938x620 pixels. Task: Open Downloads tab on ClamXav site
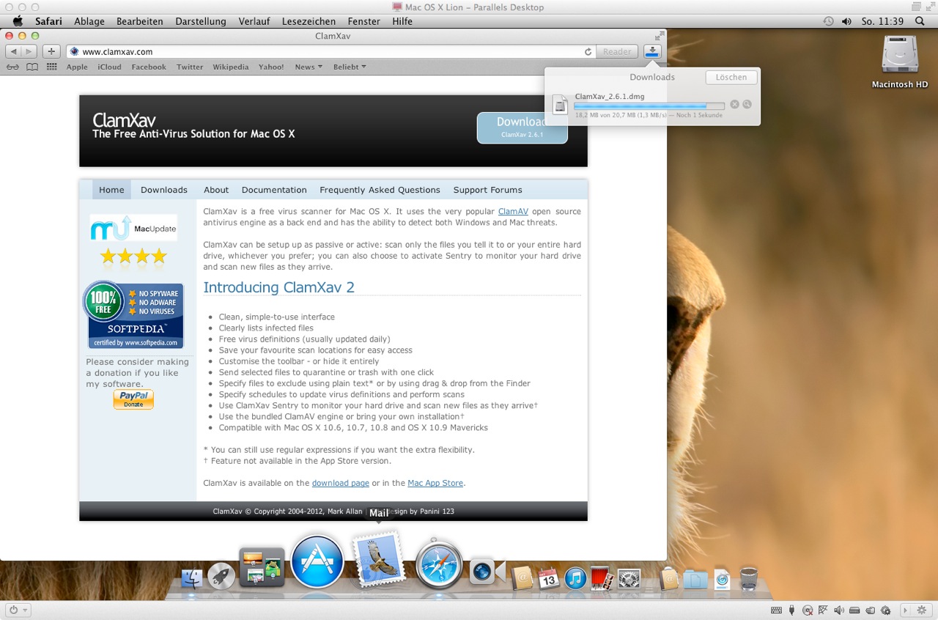[164, 190]
